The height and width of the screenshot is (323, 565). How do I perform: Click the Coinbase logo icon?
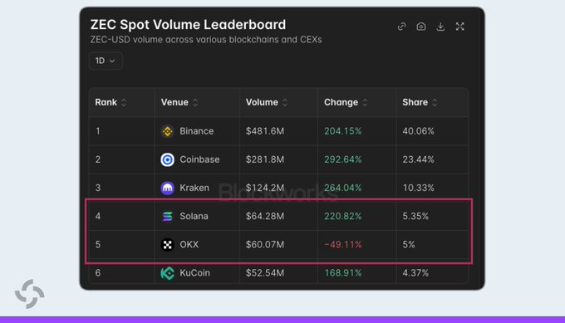[167, 159]
